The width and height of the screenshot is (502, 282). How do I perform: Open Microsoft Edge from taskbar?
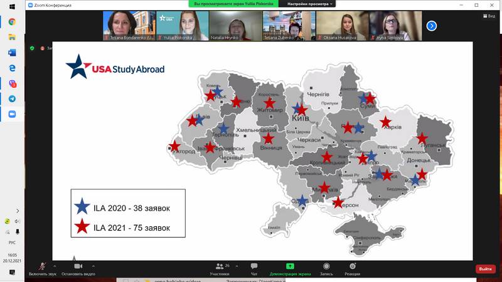[12, 68]
